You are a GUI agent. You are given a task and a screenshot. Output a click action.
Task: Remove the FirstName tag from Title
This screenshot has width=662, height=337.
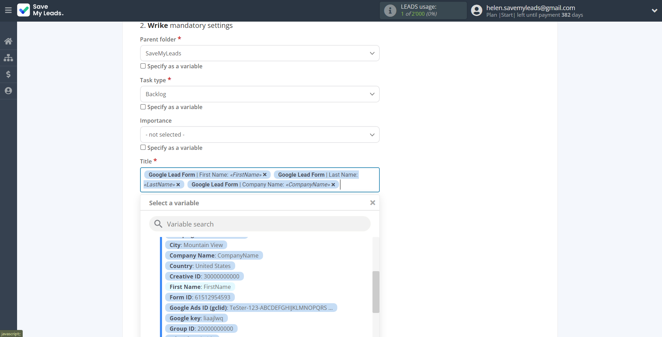pyautogui.click(x=265, y=175)
